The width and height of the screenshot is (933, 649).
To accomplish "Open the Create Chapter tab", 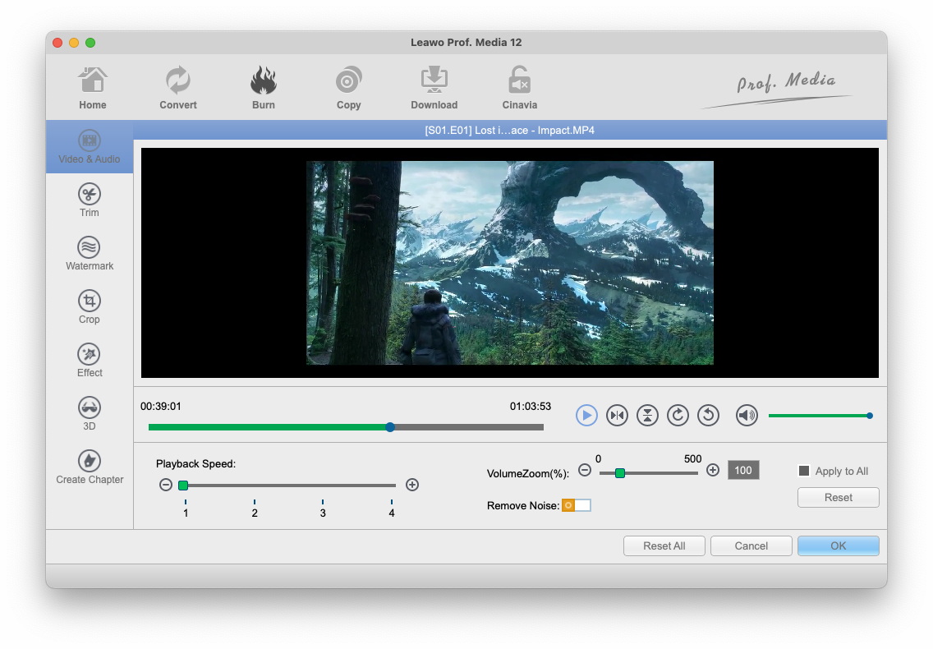I will click(x=90, y=467).
